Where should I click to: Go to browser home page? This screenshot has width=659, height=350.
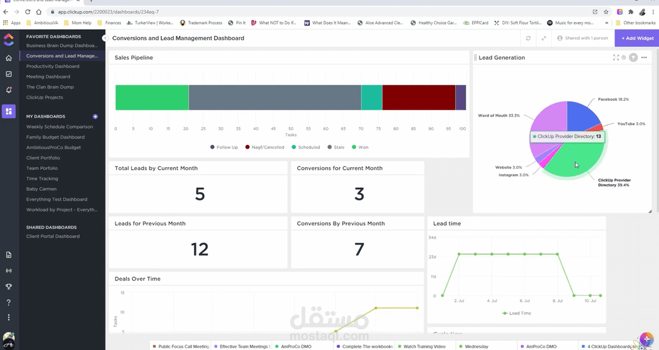[39, 12]
